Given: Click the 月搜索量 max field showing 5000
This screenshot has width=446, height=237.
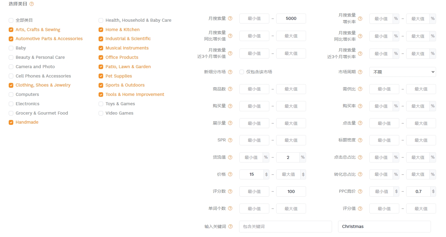Looking at the screenshot, I should tap(291, 18).
